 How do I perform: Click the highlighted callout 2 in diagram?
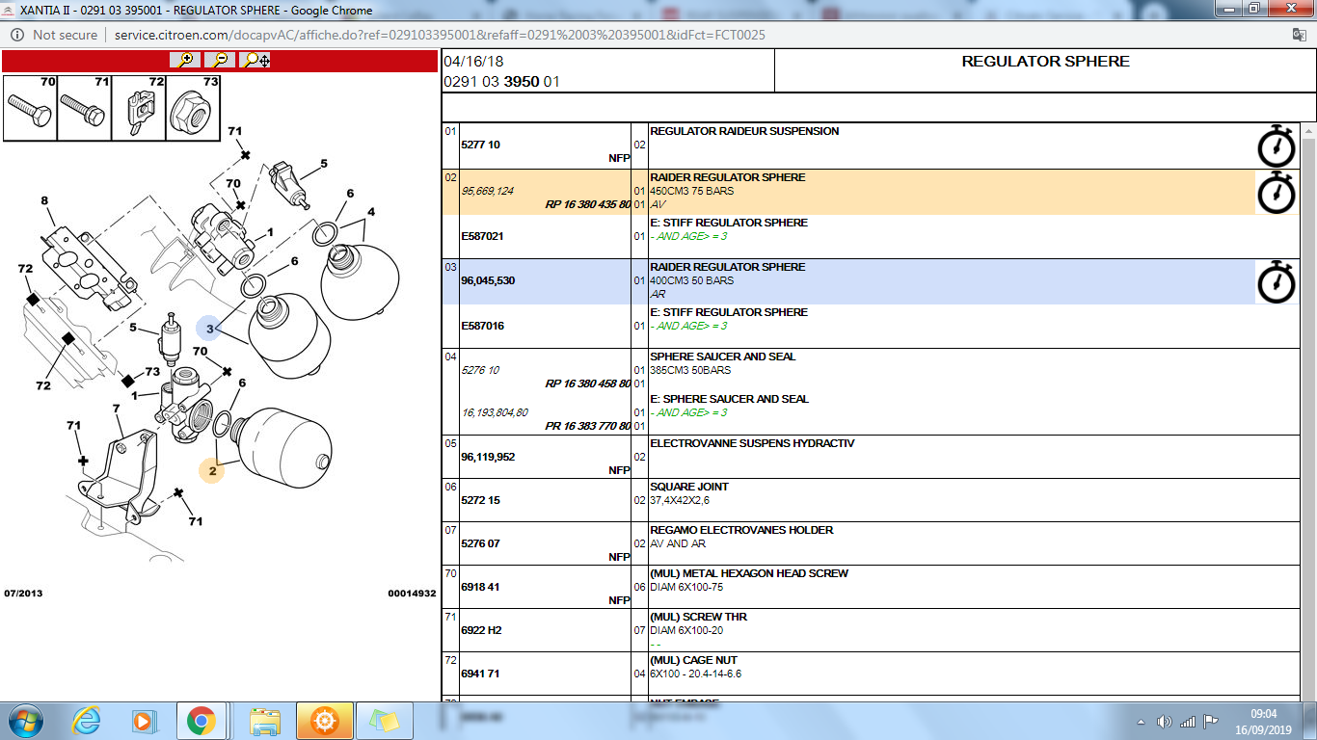pos(212,471)
